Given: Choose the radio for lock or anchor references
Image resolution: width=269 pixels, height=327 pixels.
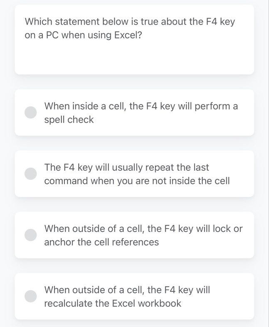Looking at the screenshot, I should (31, 235).
